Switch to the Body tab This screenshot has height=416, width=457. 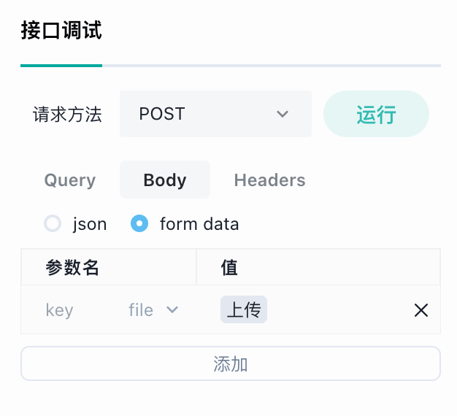[x=165, y=180]
